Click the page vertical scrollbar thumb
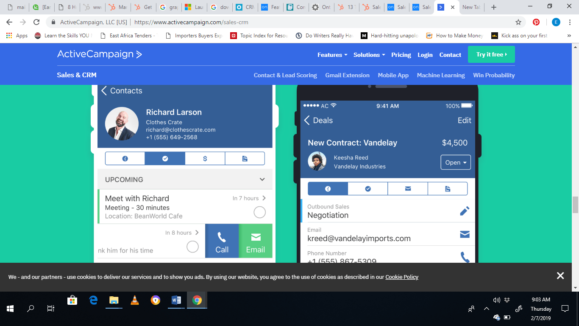This screenshot has width=579, height=326. tap(576, 205)
